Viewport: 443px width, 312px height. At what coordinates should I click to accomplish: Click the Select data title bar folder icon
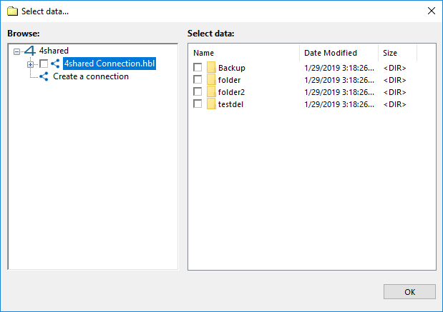pos(12,11)
